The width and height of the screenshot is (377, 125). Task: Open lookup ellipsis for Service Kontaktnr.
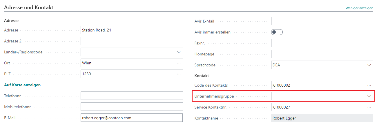tap(369, 107)
